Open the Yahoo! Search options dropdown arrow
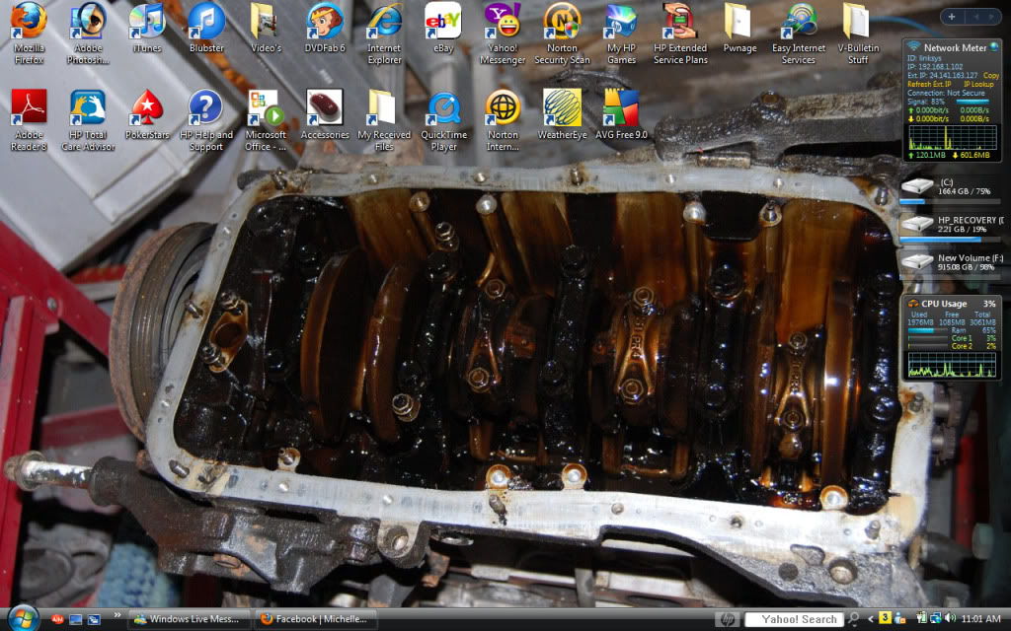This screenshot has height=631, width=1011. tap(855, 625)
